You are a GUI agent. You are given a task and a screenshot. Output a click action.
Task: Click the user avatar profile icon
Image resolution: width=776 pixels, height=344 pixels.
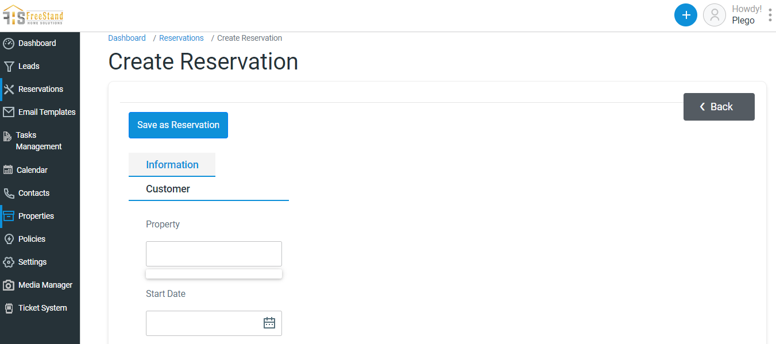715,15
